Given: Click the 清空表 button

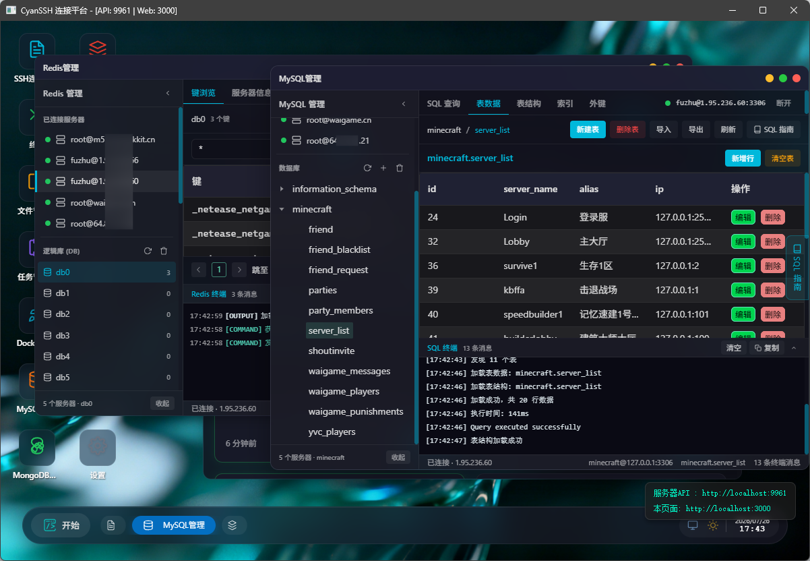Looking at the screenshot, I should point(782,158).
